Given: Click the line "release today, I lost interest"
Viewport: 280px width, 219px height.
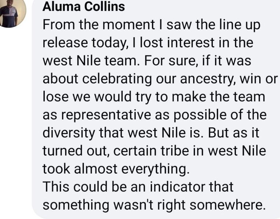Looking at the screenshot, I should (148, 43).
